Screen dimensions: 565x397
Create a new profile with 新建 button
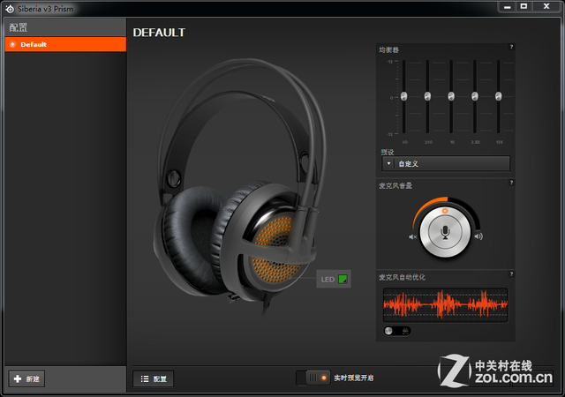(26, 378)
